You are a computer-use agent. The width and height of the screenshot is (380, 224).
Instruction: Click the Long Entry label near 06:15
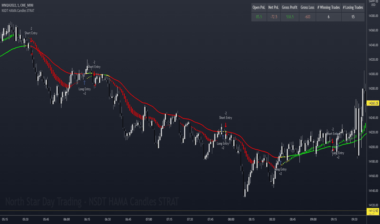click(84, 89)
